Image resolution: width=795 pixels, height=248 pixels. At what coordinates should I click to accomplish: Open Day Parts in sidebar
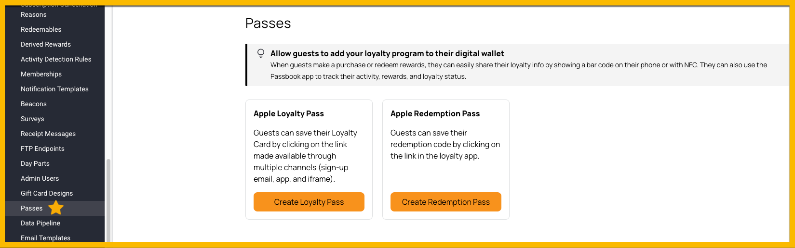[35, 163]
